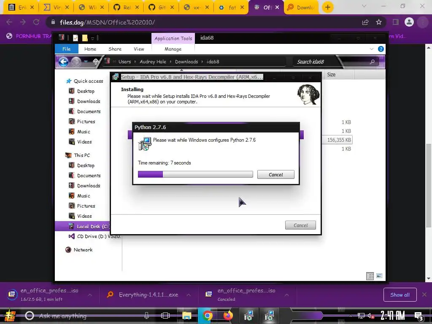Switch to the Share ribbon tab

click(x=115, y=49)
